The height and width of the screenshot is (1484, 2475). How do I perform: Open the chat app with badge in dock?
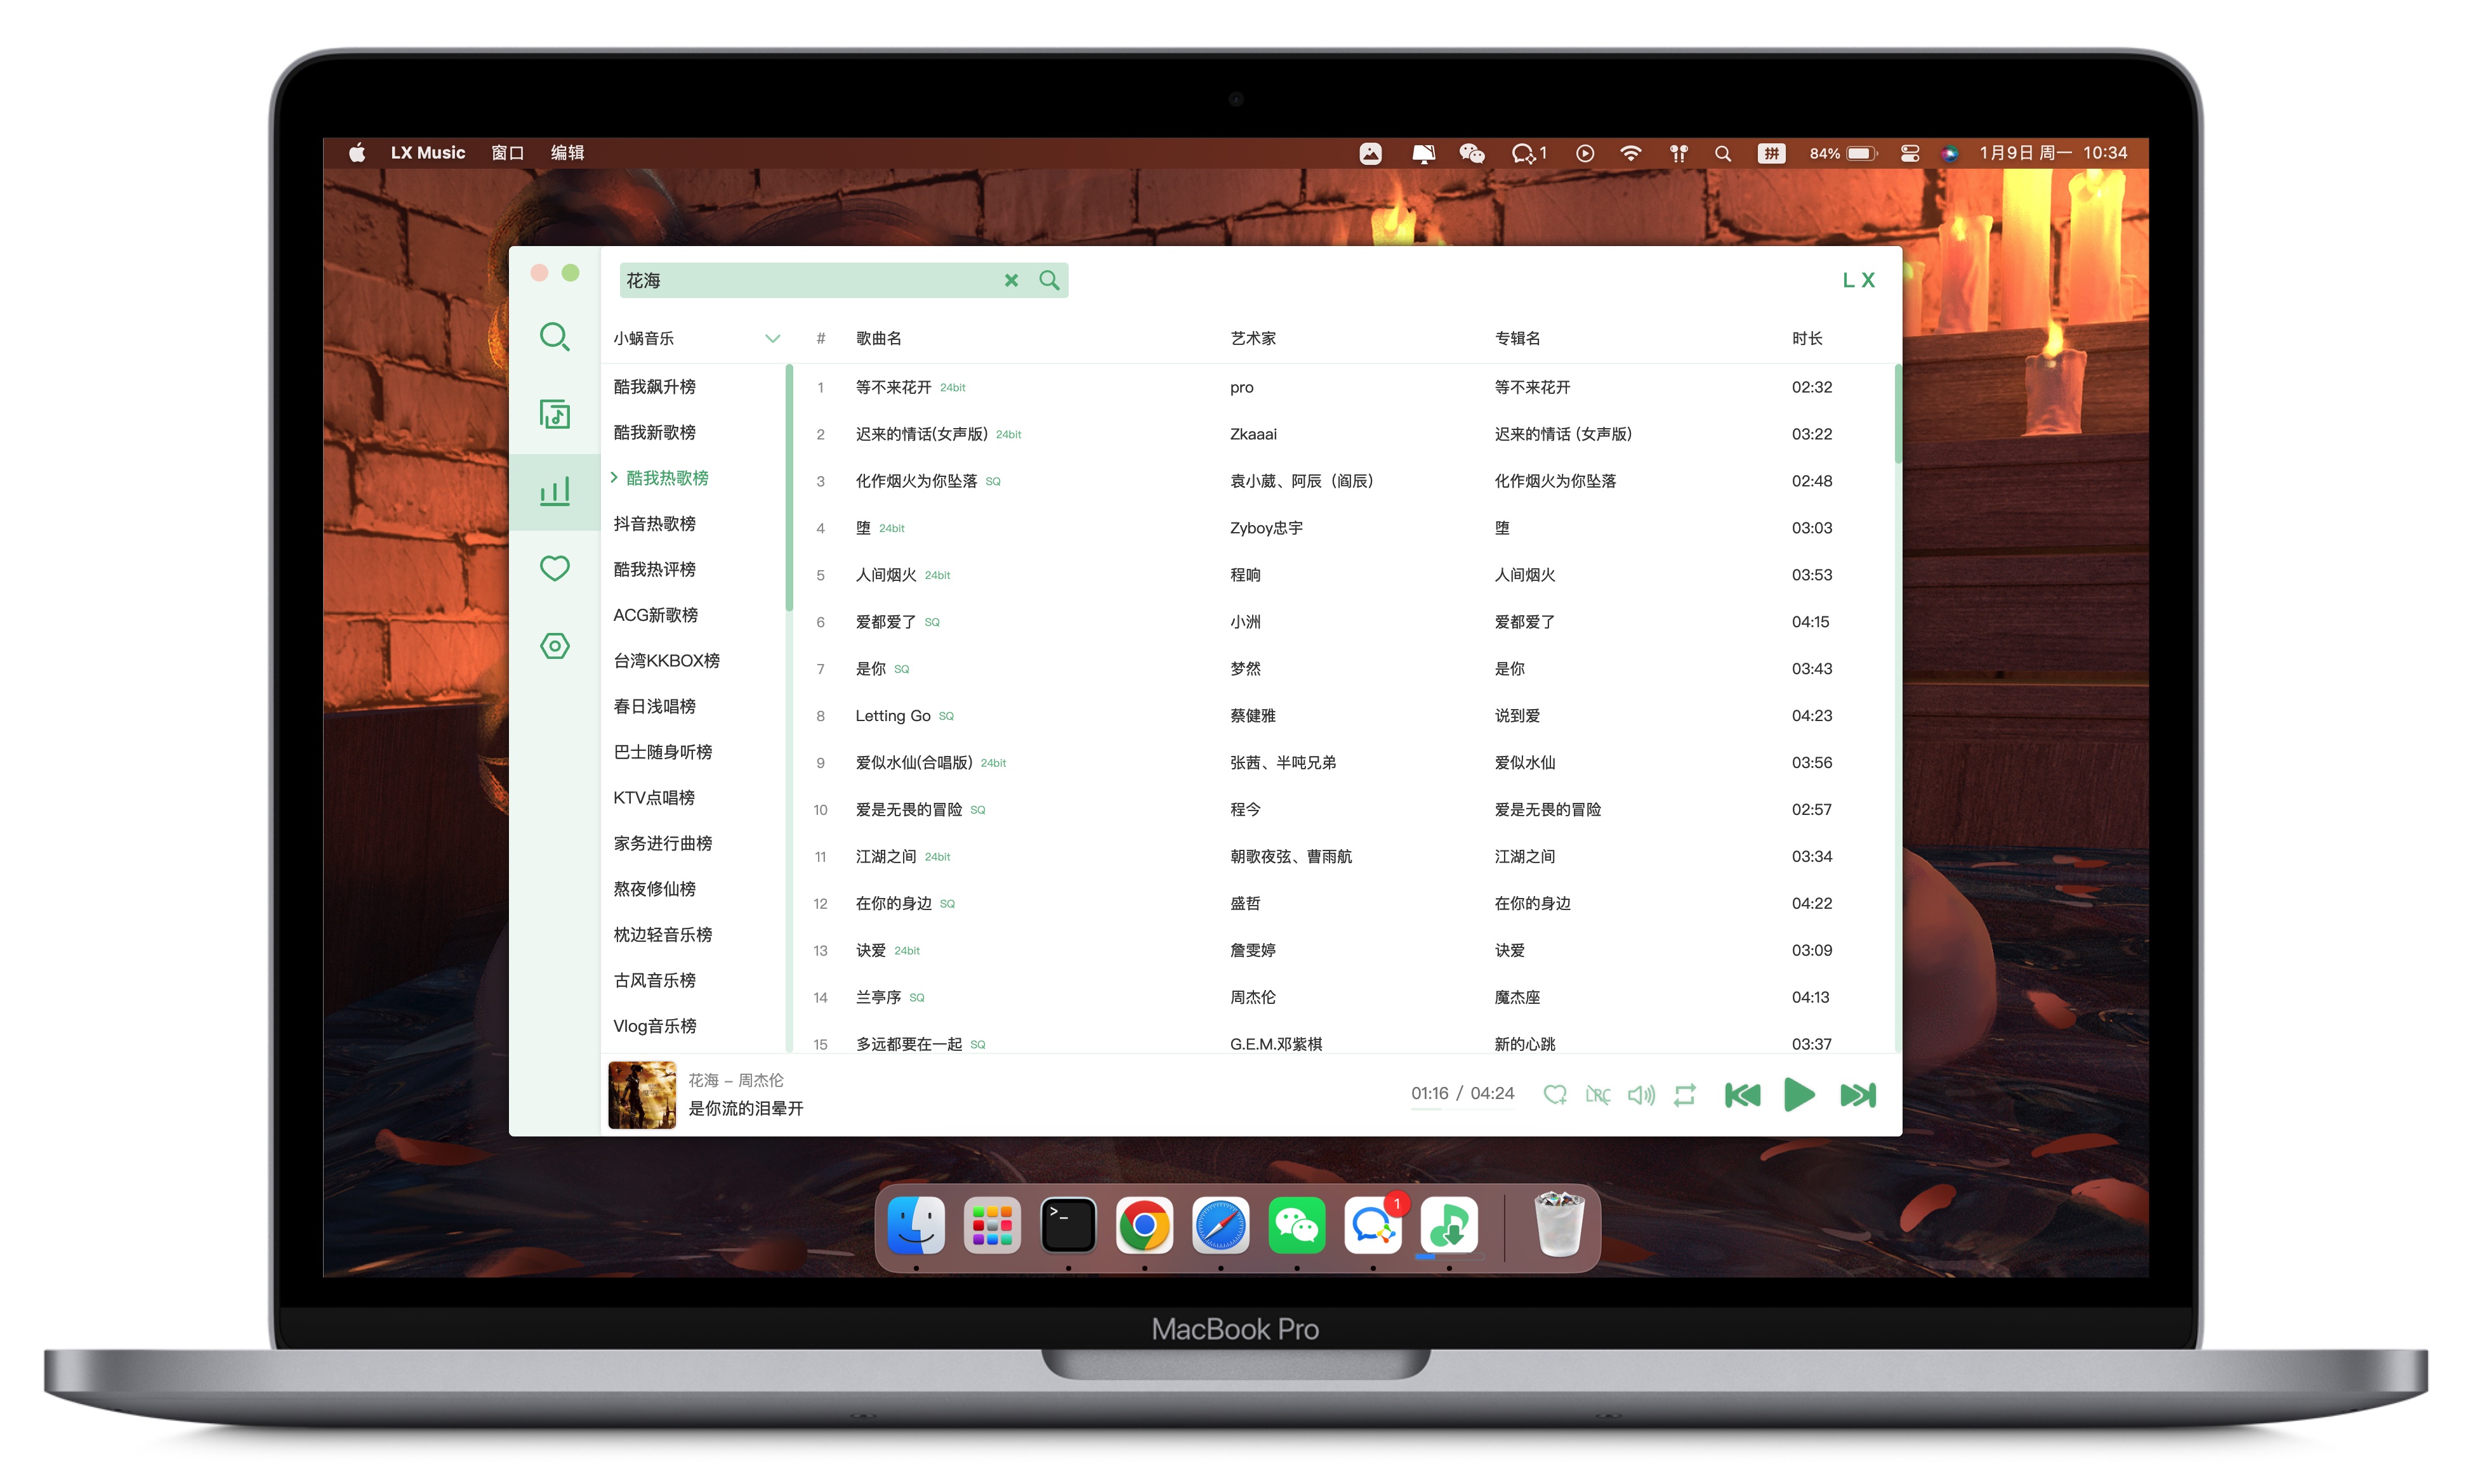1373,1224
